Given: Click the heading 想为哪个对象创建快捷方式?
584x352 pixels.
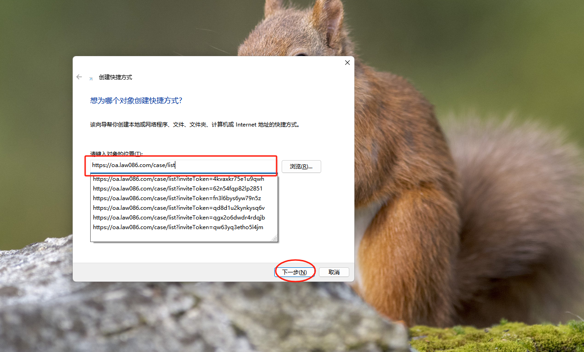Looking at the screenshot, I should pos(136,101).
